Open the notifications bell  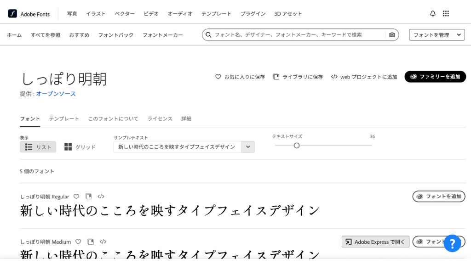(432, 13)
